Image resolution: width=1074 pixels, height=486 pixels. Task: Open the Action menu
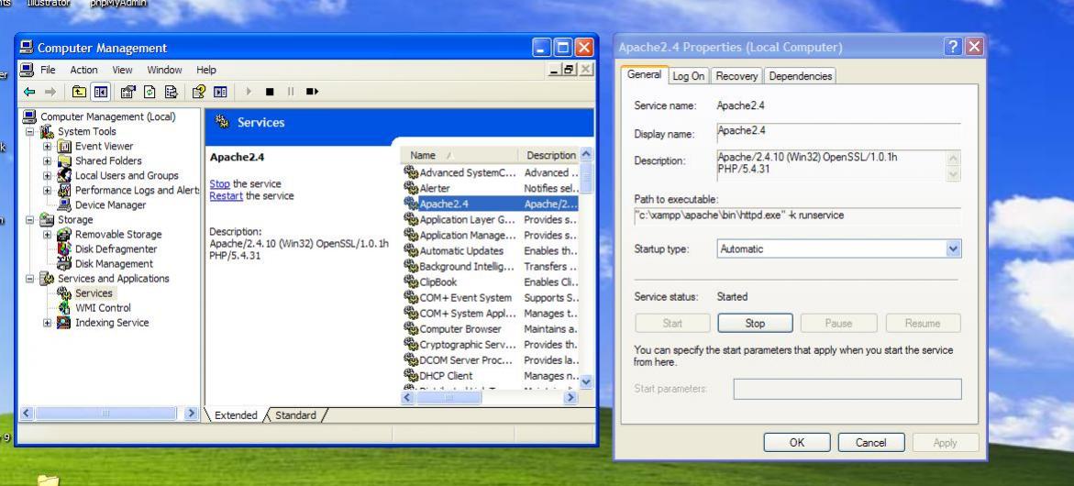point(83,70)
